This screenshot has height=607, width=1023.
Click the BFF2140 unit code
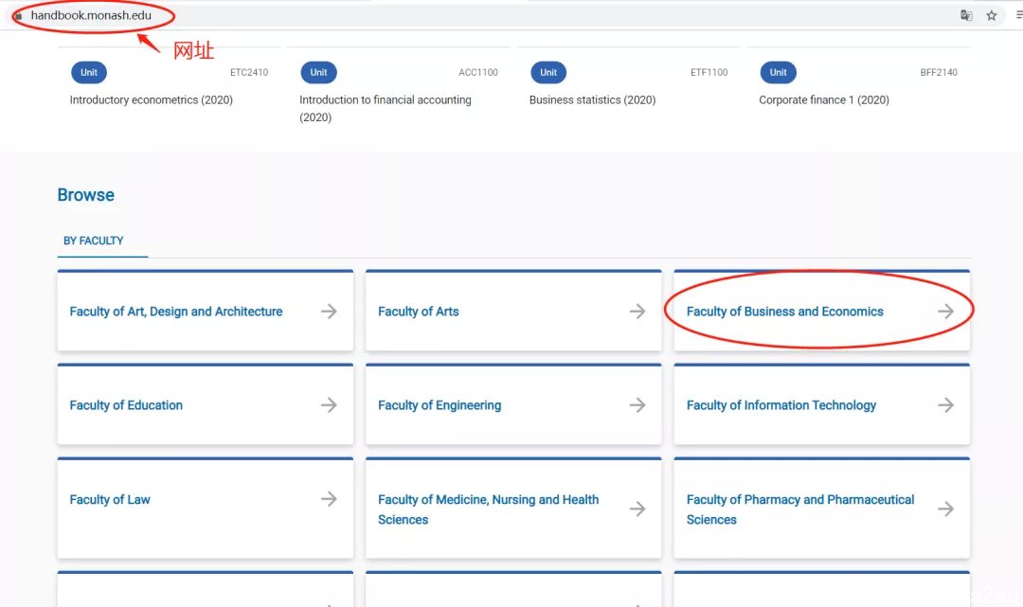click(939, 72)
